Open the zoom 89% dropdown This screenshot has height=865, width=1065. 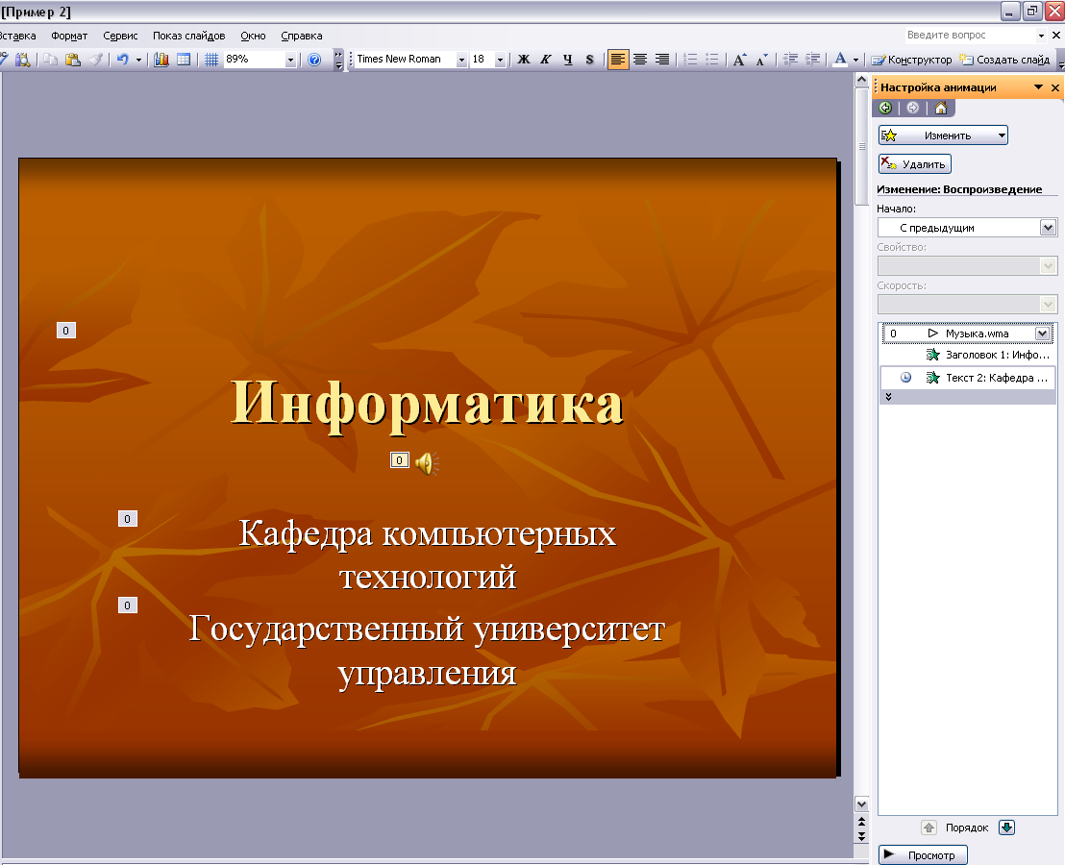pos(290,60)
